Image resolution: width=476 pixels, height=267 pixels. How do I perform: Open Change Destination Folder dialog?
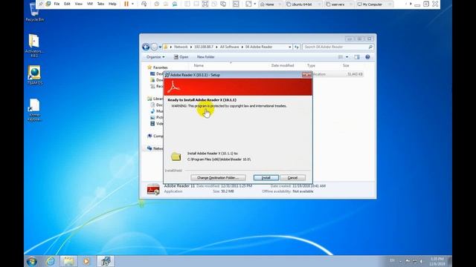point(218,178)
